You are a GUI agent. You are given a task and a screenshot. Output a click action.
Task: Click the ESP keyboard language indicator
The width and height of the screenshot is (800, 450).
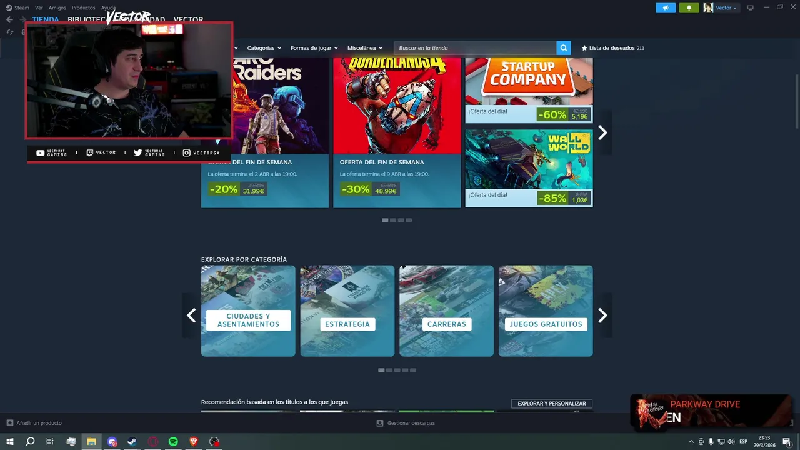click(744, 442)
